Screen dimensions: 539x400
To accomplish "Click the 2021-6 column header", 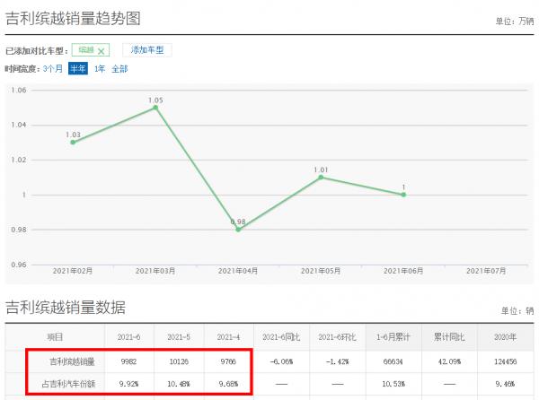I will [x=129, y=336].
